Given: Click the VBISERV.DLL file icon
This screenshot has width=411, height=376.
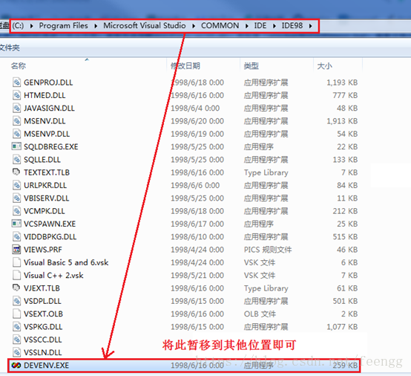Looking at the screenshot, I should pos(16,198).
